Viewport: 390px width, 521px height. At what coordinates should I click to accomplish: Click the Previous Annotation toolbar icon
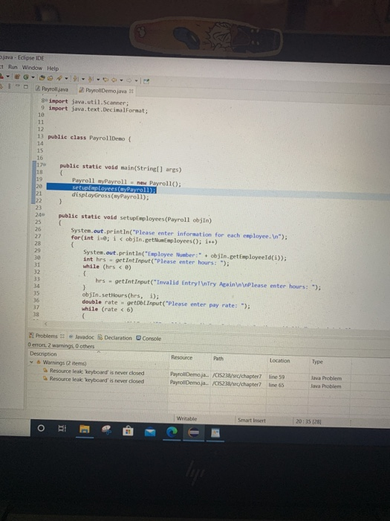pyautogui.click(x=90, y=80)
